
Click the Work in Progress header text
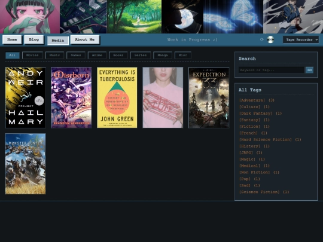tap(192, 39)
